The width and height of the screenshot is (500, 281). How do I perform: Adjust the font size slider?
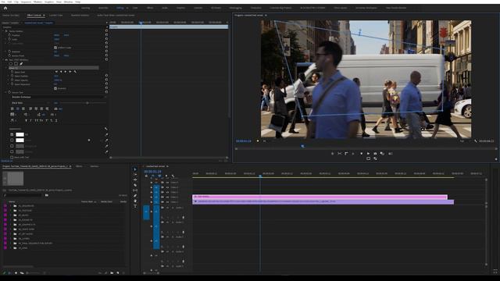pyautogui.click(x=87, y=103)
